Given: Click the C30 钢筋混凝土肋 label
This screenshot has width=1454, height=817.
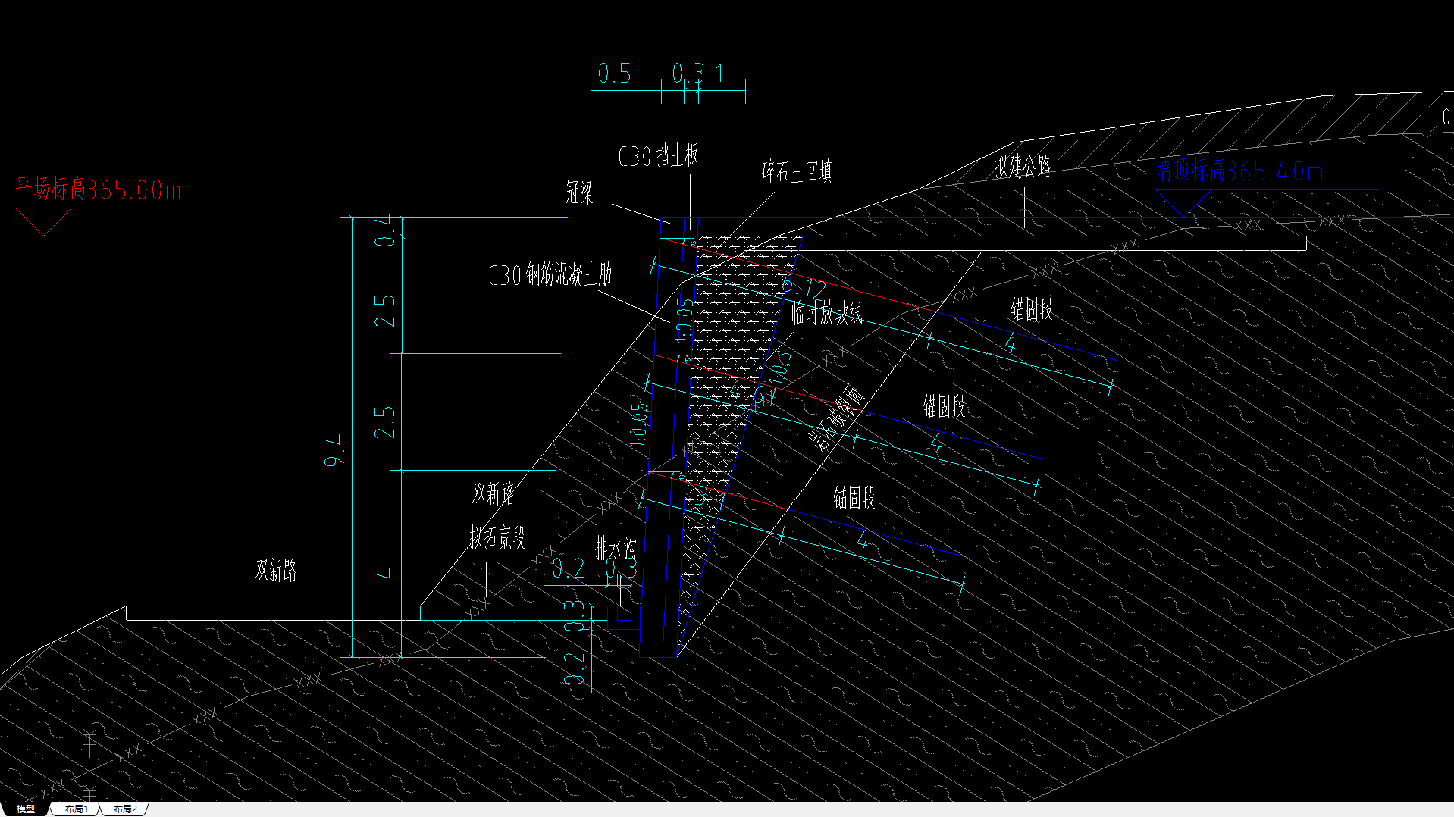Looking at the screenshot, I should tap(550, 274).
